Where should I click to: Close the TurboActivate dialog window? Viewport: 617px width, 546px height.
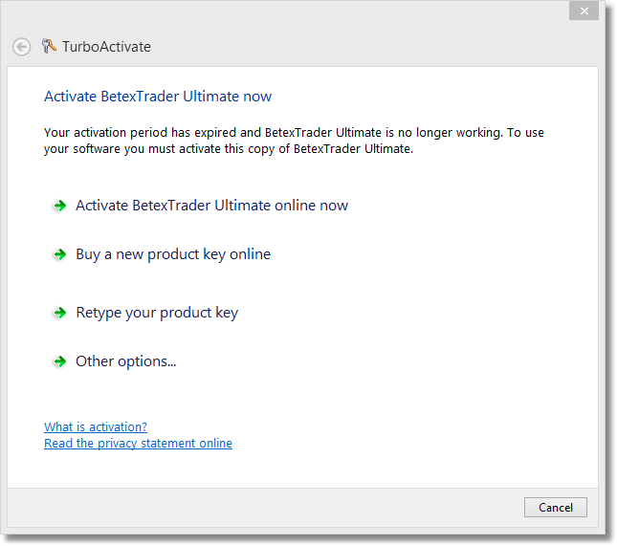click(x=583, y=11)
